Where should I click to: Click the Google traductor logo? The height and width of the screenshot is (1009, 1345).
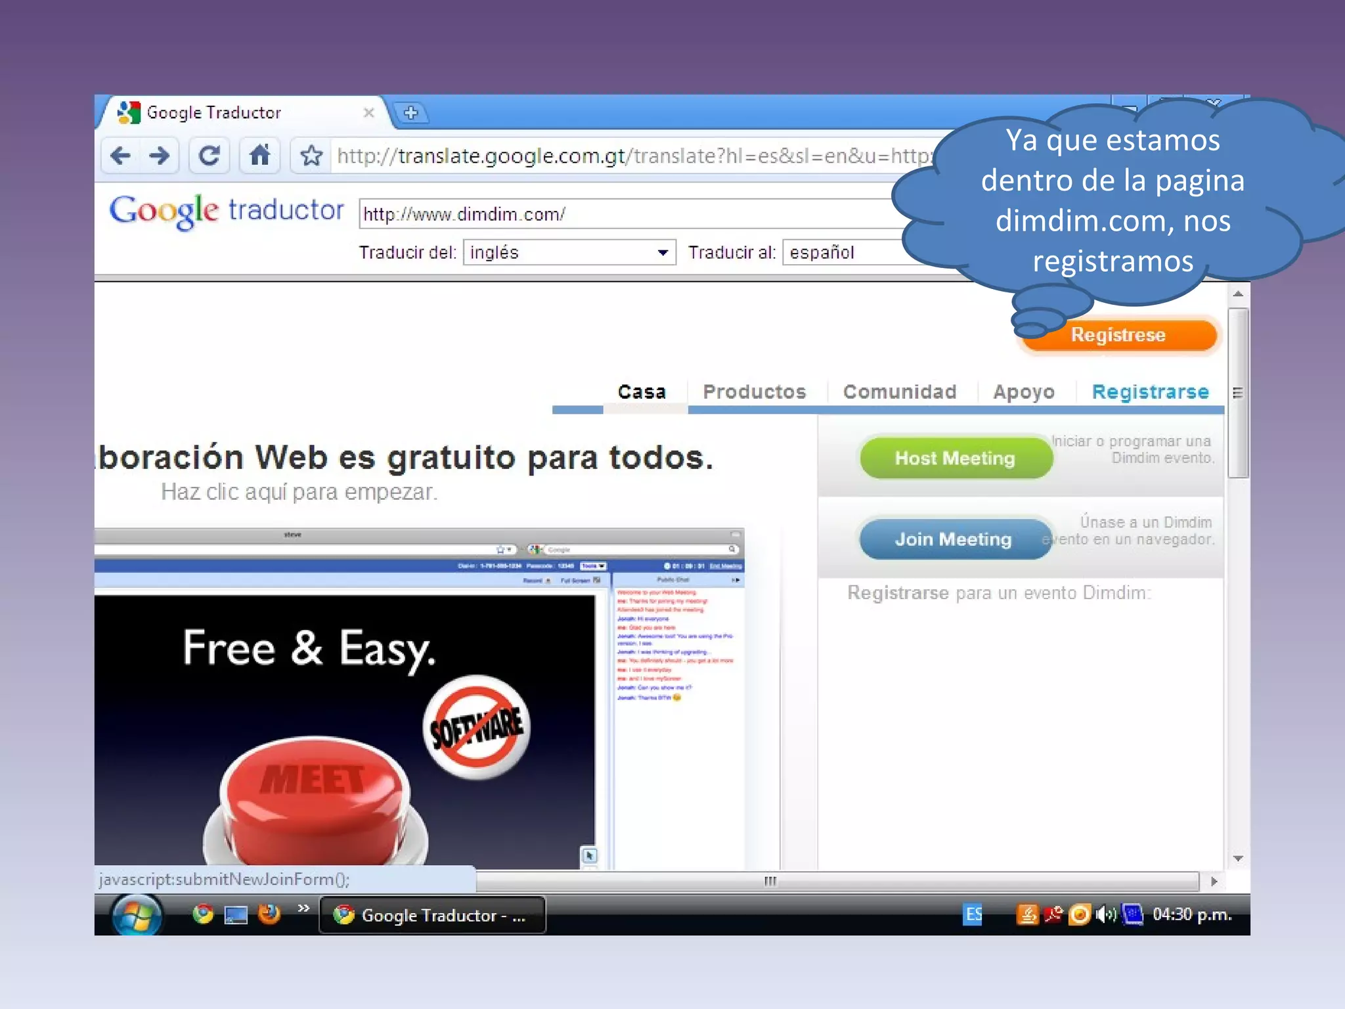coord(226,211)
